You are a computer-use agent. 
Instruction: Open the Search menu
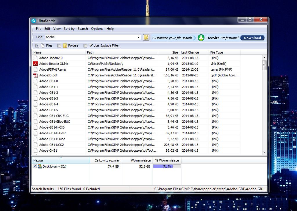tap(83, 29)
